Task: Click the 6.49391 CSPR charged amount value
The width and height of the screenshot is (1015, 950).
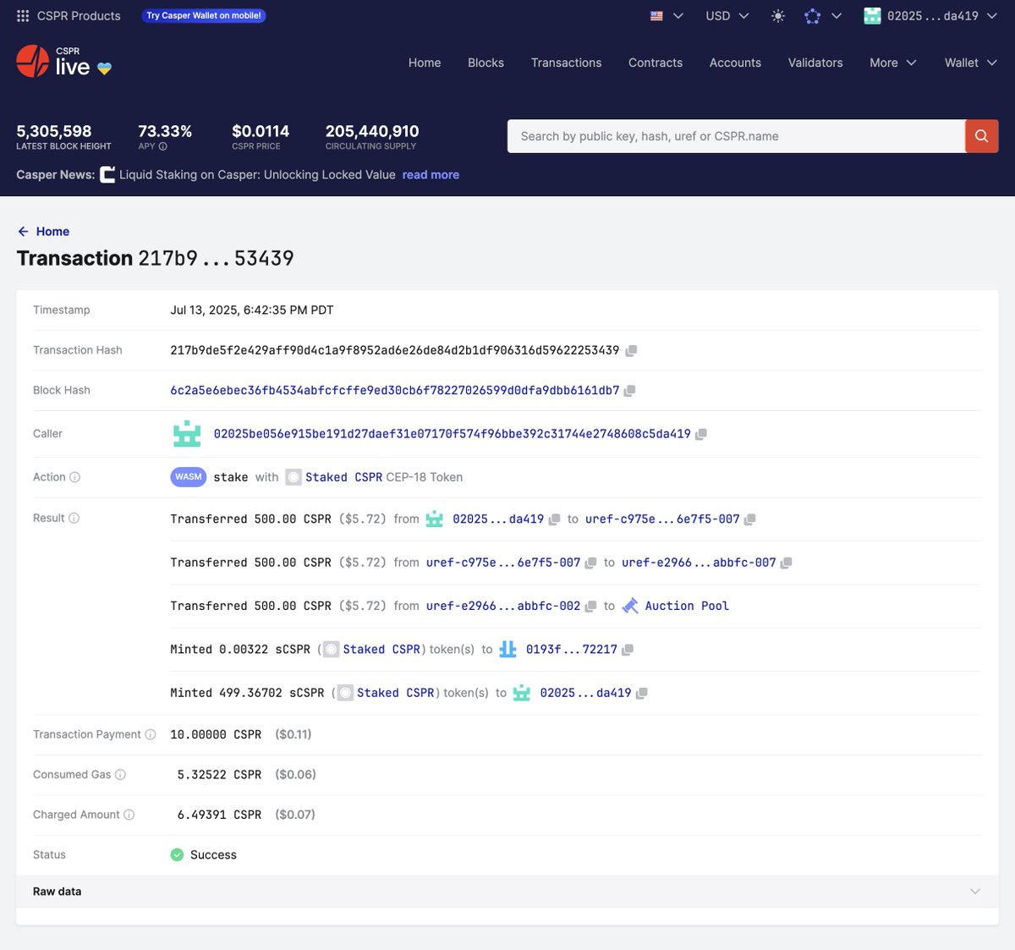Action: (x=219, y=815)
